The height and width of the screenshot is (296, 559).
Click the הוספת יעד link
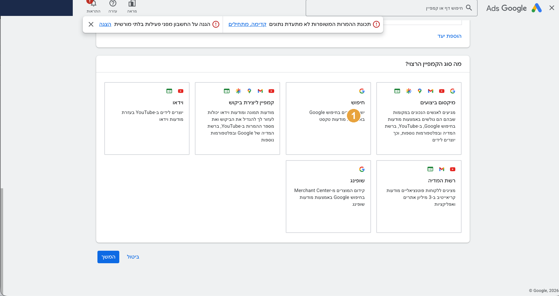pos(449,36)
